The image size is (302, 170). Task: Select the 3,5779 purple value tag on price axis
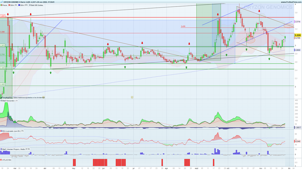click(297, 22)
